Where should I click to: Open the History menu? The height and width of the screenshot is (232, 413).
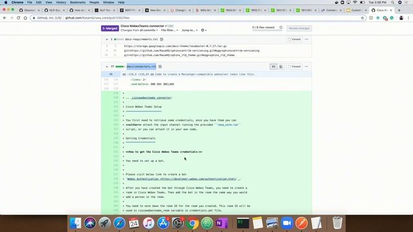pyautogui.click(x=61, y=3)
